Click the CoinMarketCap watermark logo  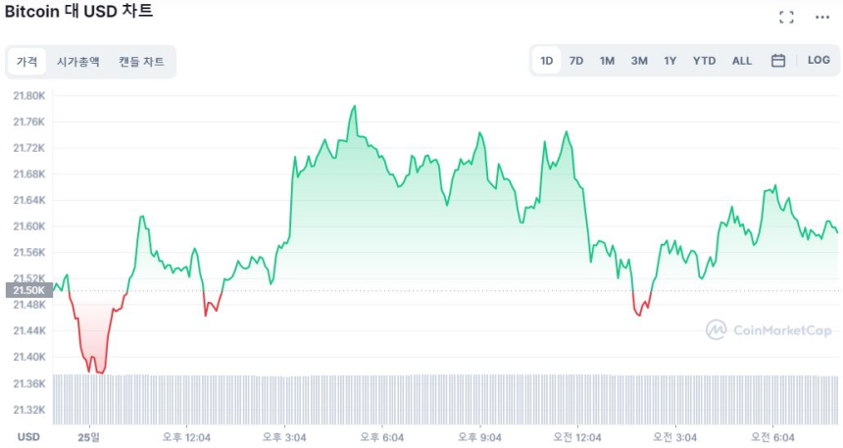coord(769,330)
